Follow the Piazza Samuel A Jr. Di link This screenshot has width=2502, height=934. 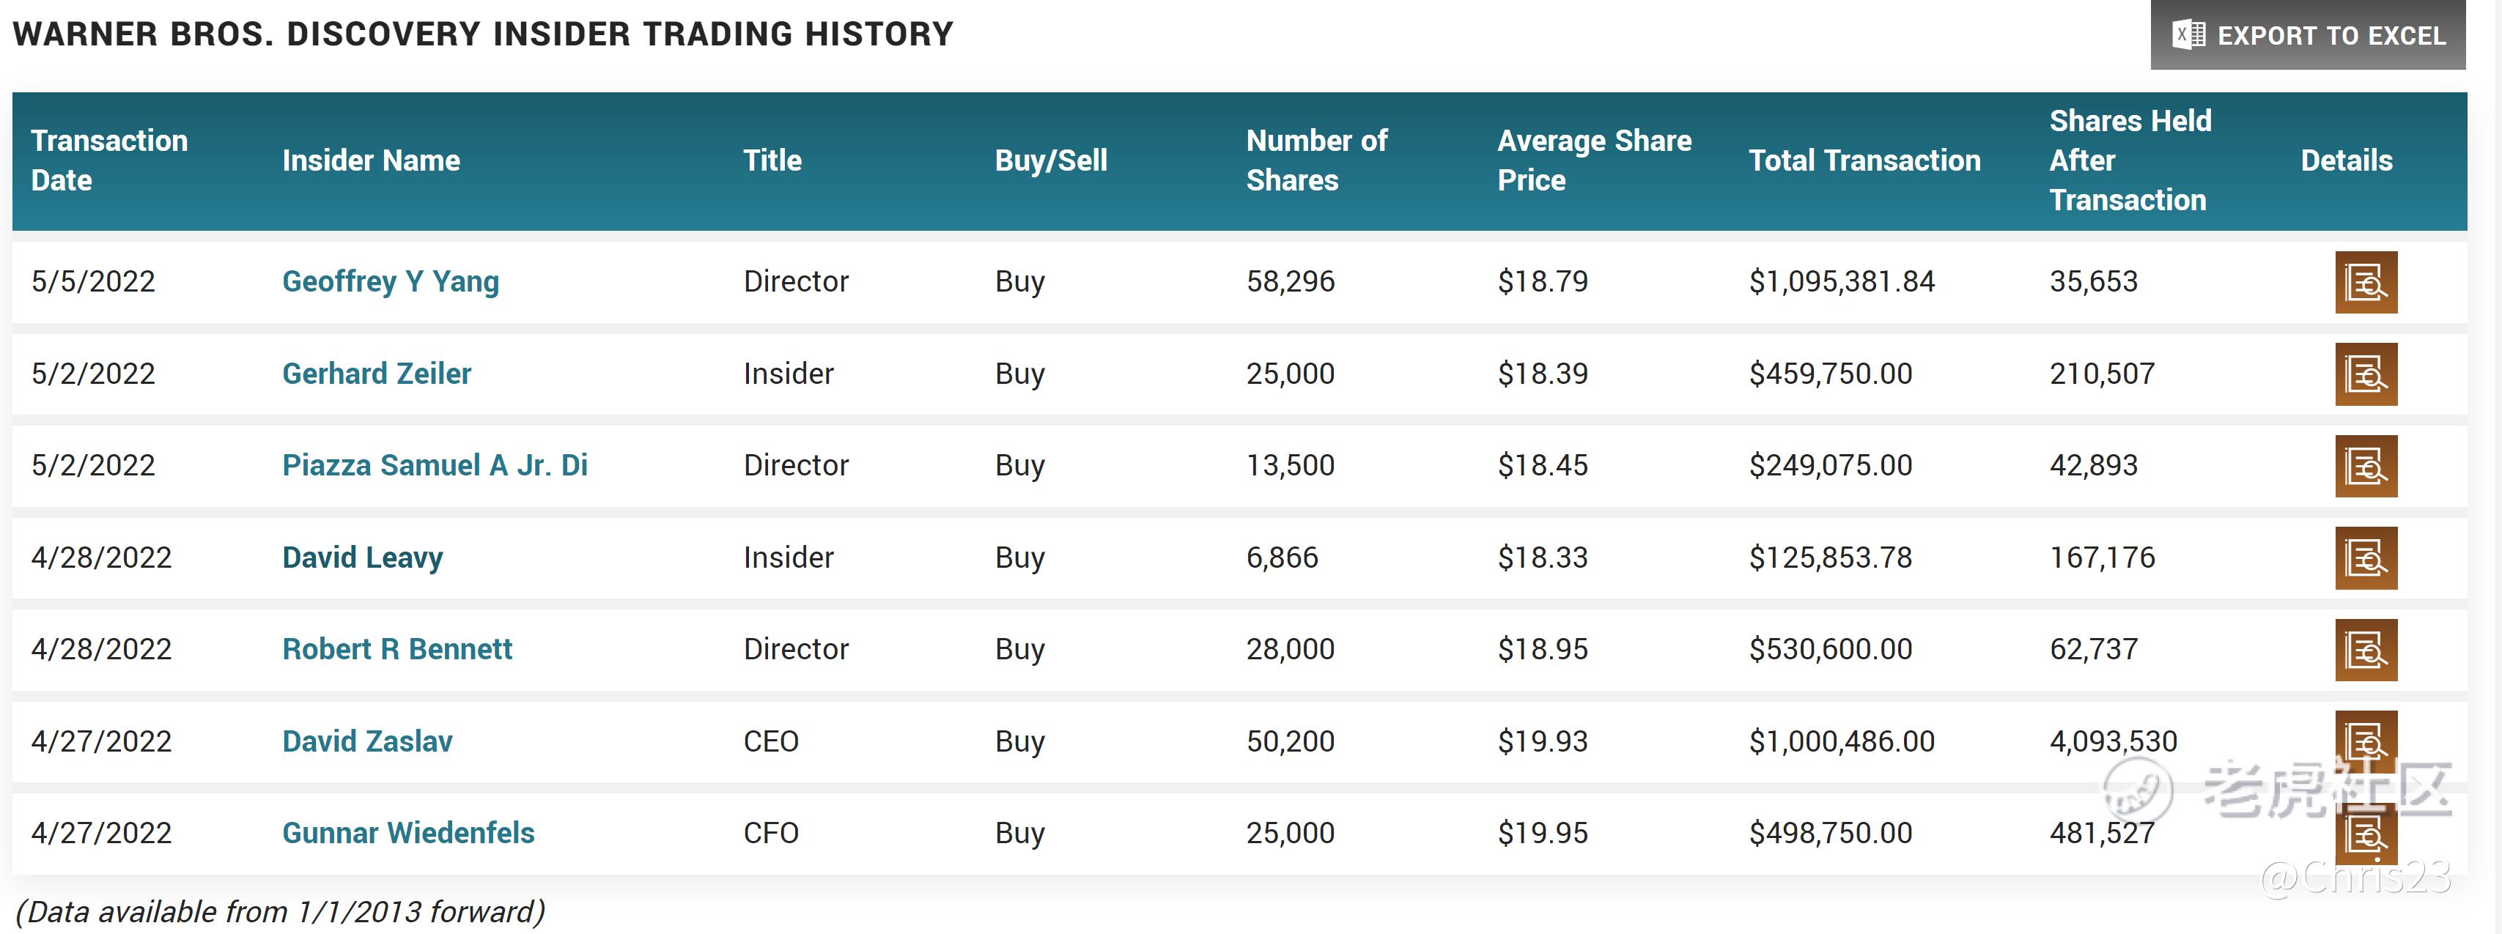[x=434, y=465]
